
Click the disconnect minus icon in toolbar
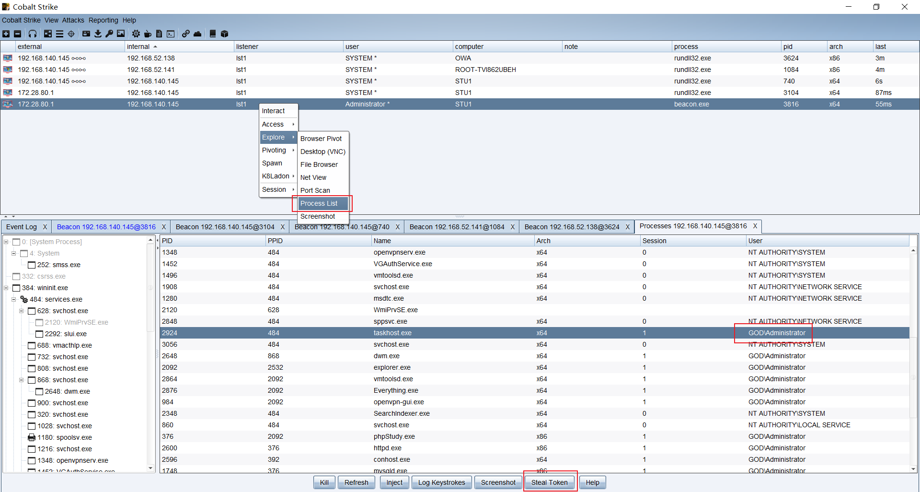coord(18,34)
